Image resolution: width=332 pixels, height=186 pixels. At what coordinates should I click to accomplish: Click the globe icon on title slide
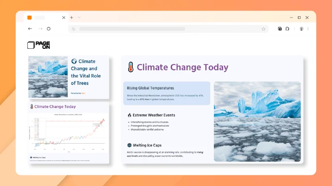(x=74, y=61)
